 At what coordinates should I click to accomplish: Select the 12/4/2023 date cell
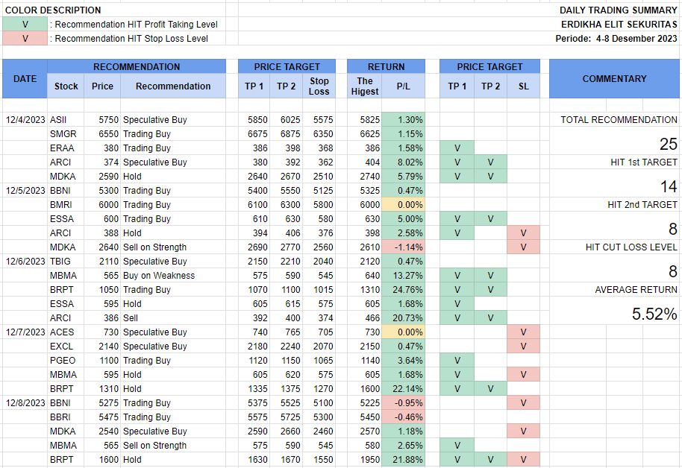[24, 120]
